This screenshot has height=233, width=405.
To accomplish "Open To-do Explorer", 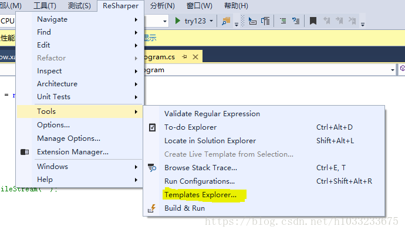I will [264, 127].
